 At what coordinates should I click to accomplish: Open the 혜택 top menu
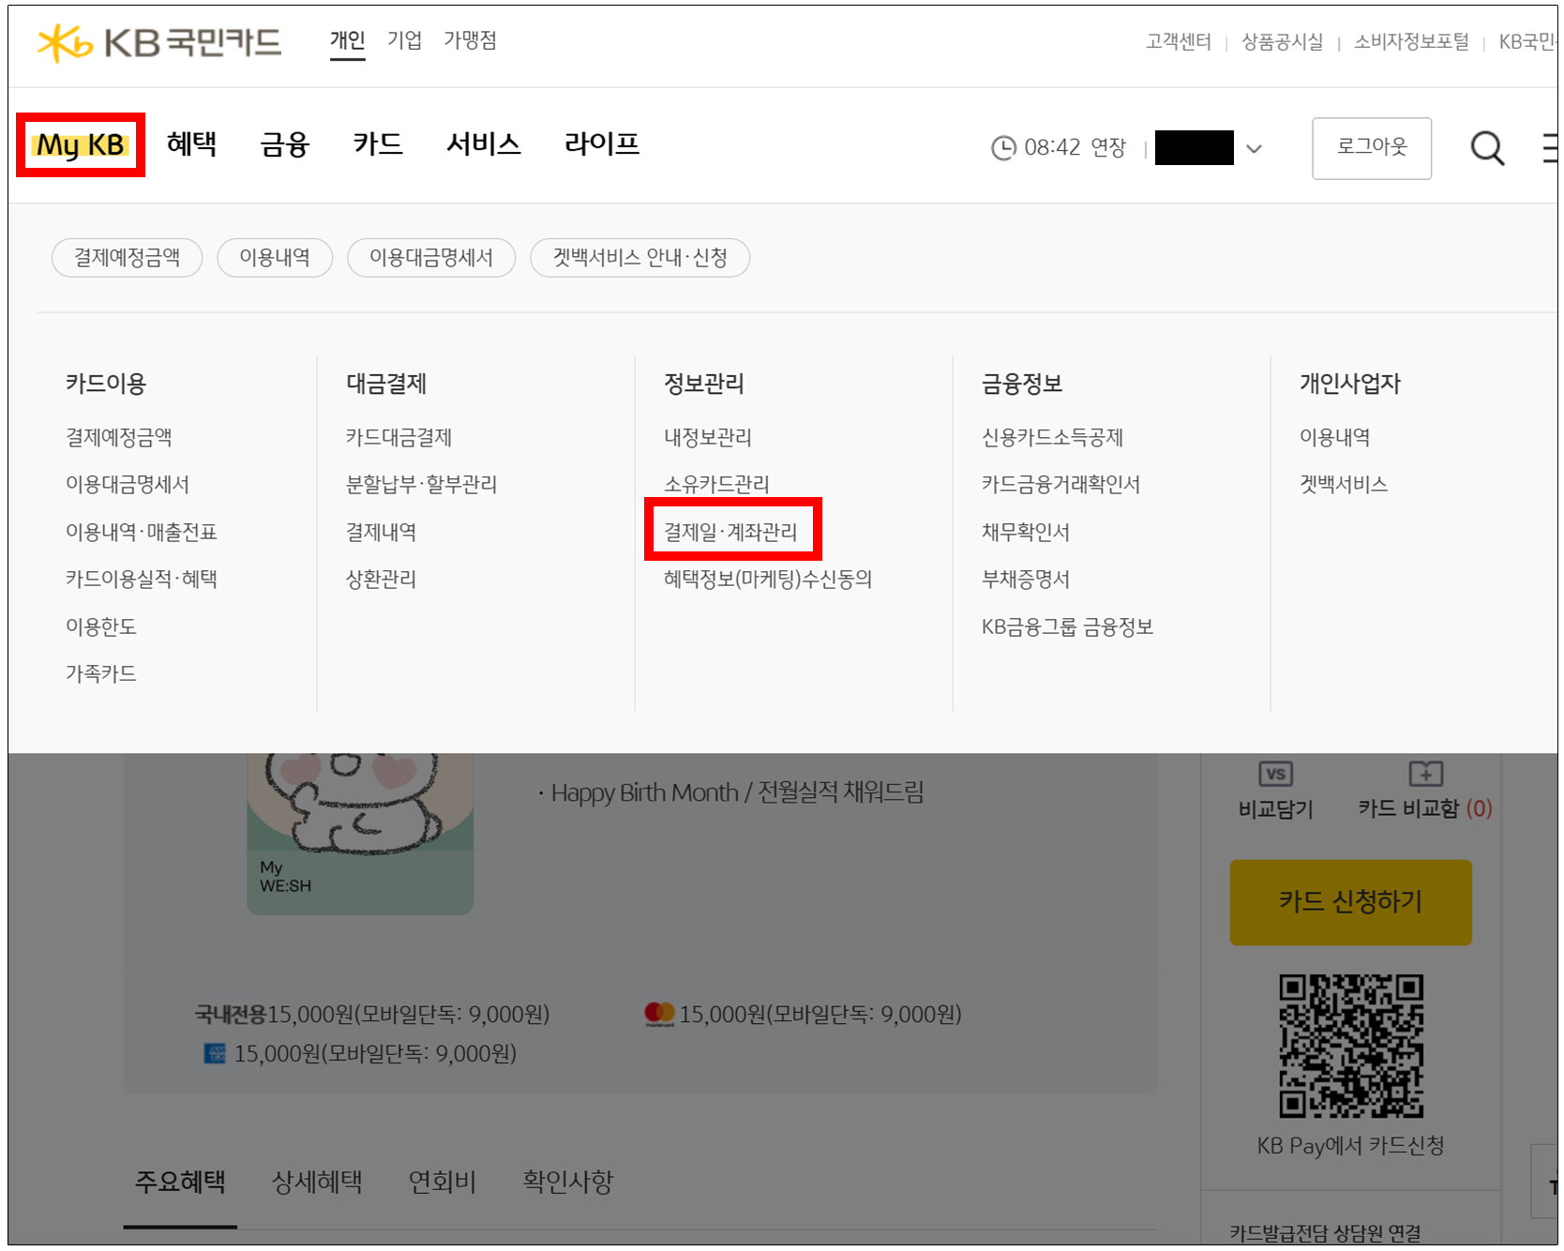pyautogui.click(x=192, y=144)
